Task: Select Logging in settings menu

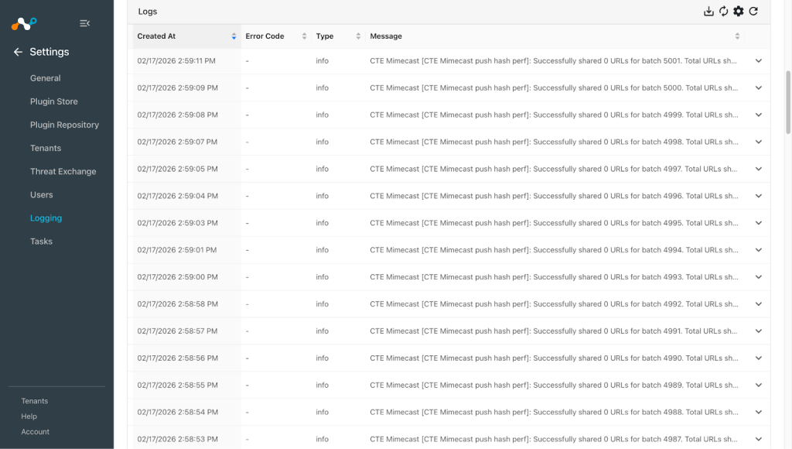Action: 46,218
